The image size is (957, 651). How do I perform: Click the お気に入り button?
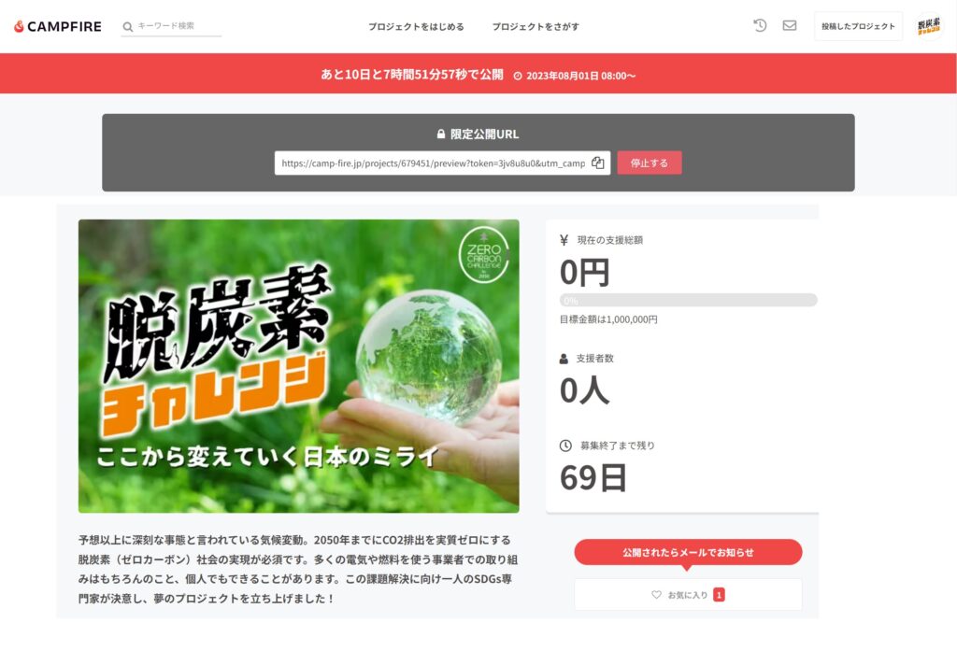coord(688,594)
